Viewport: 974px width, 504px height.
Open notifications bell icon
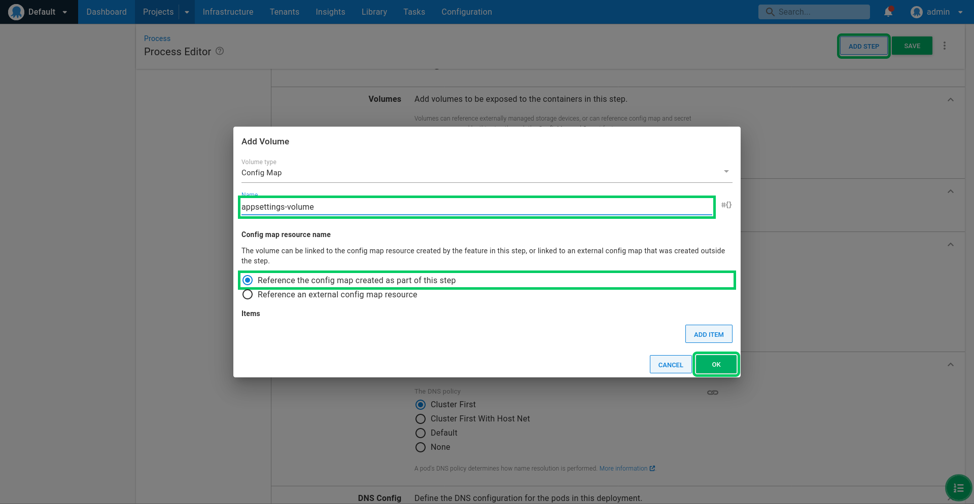coord(888,12)
